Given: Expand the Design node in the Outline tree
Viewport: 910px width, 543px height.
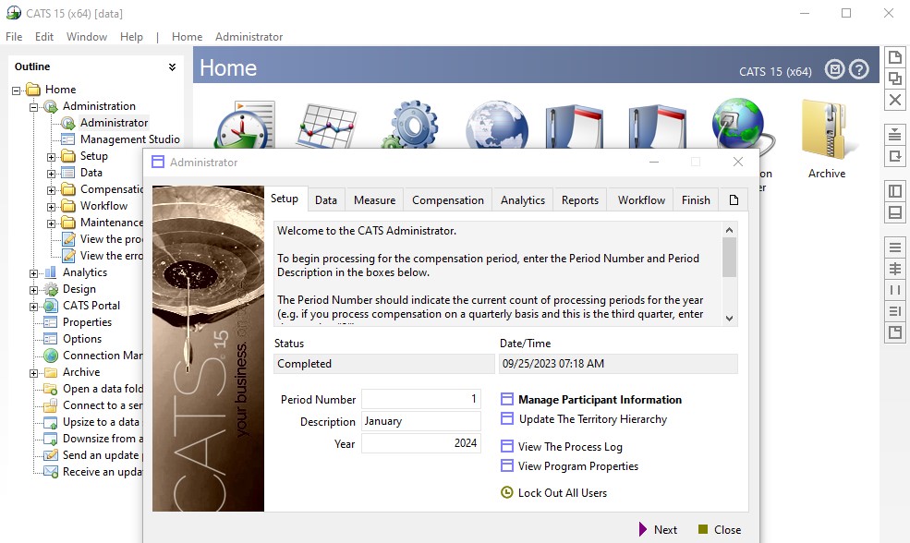Looking at the screenshot, I should pyautogui.click(x=33, y=289).
